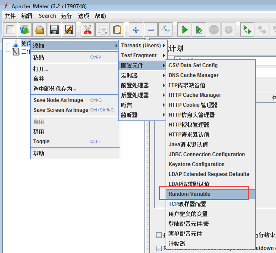
Task: Expand 配置元件 submenu
Action: 142,65
